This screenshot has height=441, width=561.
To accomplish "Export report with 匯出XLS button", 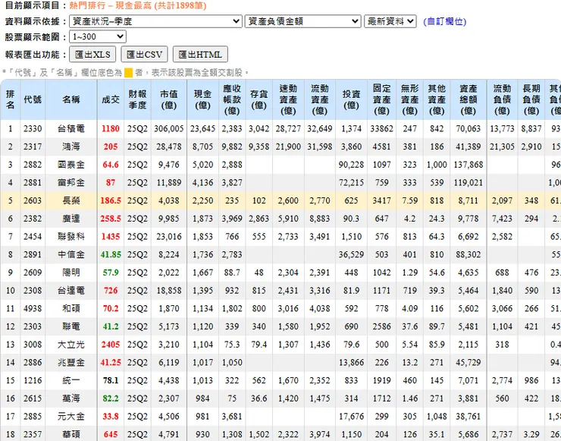I will click(x=92, y=55).
